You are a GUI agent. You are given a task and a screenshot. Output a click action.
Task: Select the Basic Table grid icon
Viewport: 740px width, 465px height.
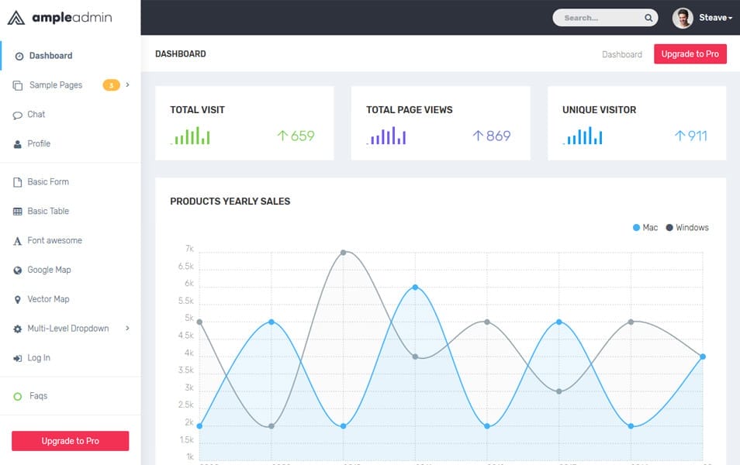click(17, 211)
